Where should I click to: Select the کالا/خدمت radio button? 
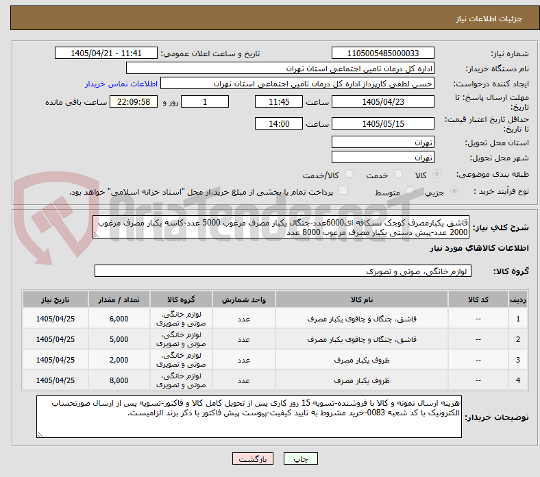[349, 174]
